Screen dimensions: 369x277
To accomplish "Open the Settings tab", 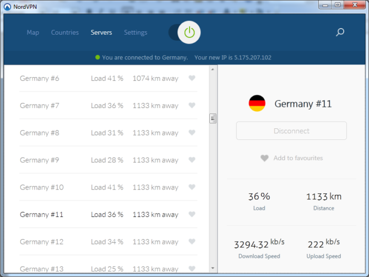I will (135, 32).
